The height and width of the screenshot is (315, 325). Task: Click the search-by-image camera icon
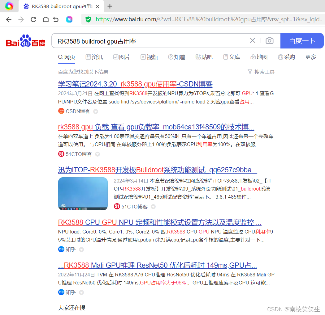tap(269, 40)
